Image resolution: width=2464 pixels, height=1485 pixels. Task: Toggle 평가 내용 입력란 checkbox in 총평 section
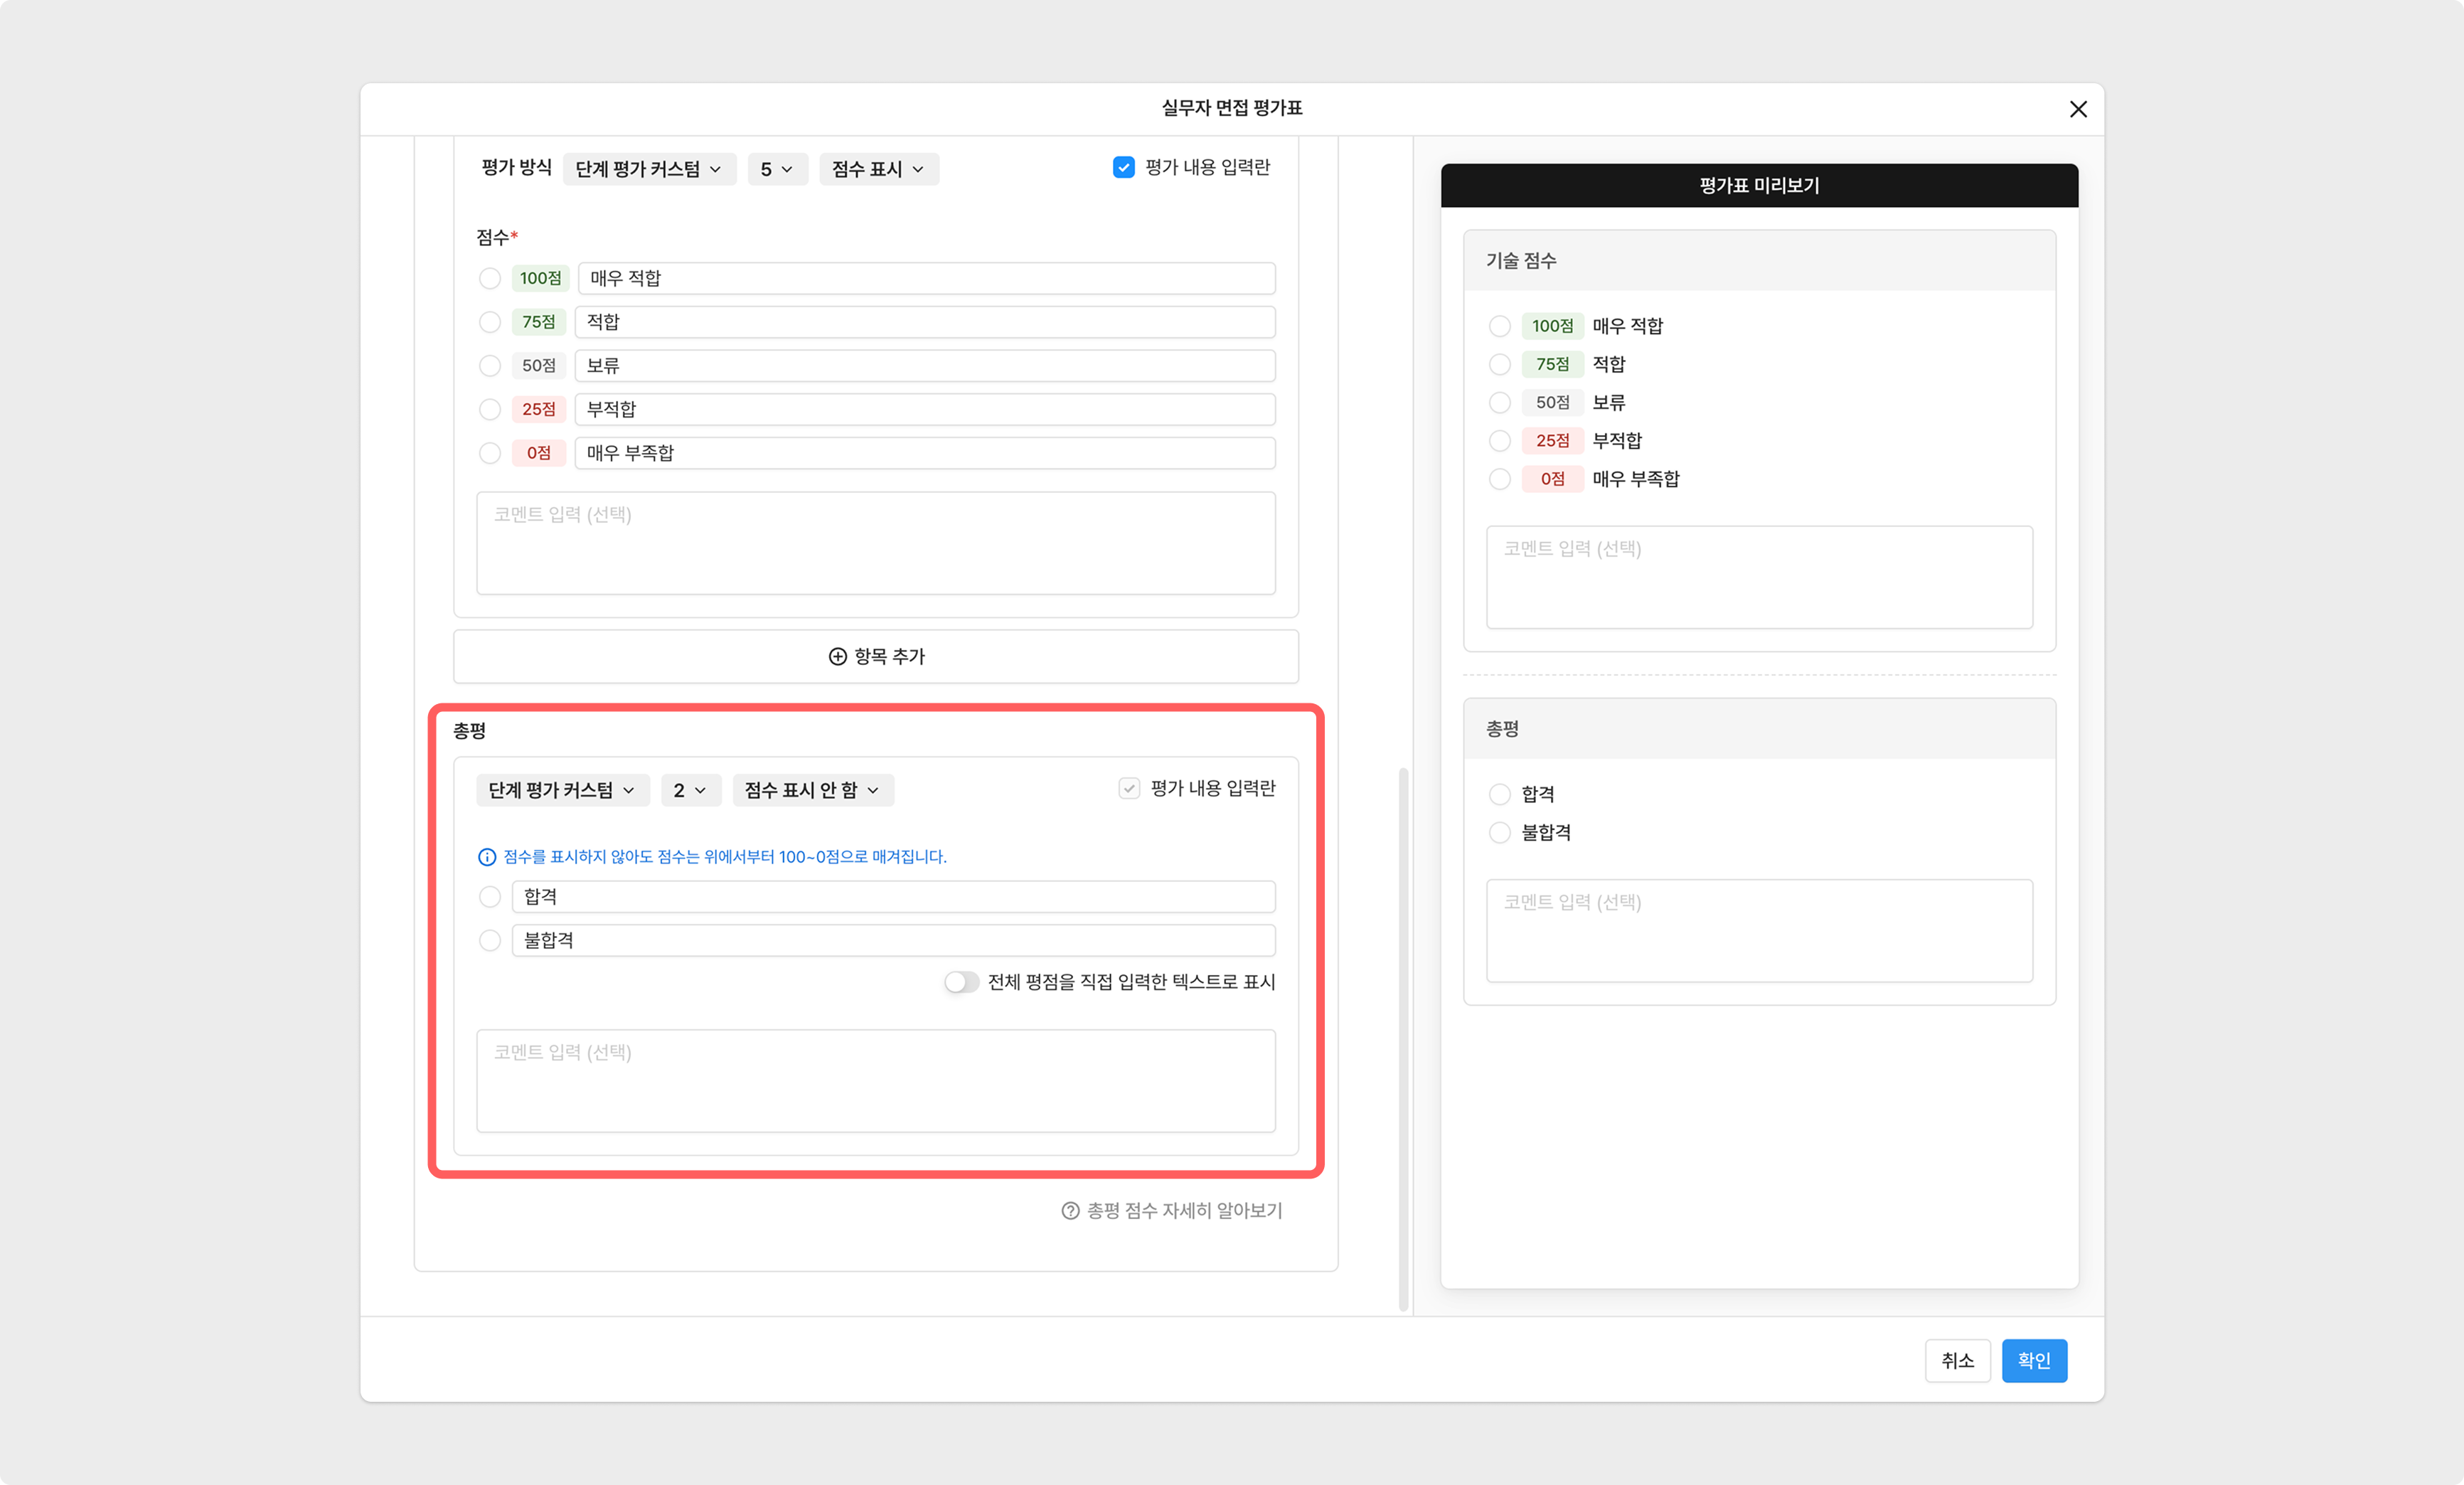click(1129, 788)
